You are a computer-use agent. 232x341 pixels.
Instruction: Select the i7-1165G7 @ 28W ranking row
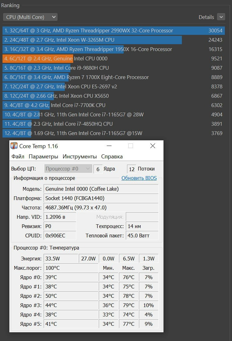pyautogui.click(x=114, y=114)
